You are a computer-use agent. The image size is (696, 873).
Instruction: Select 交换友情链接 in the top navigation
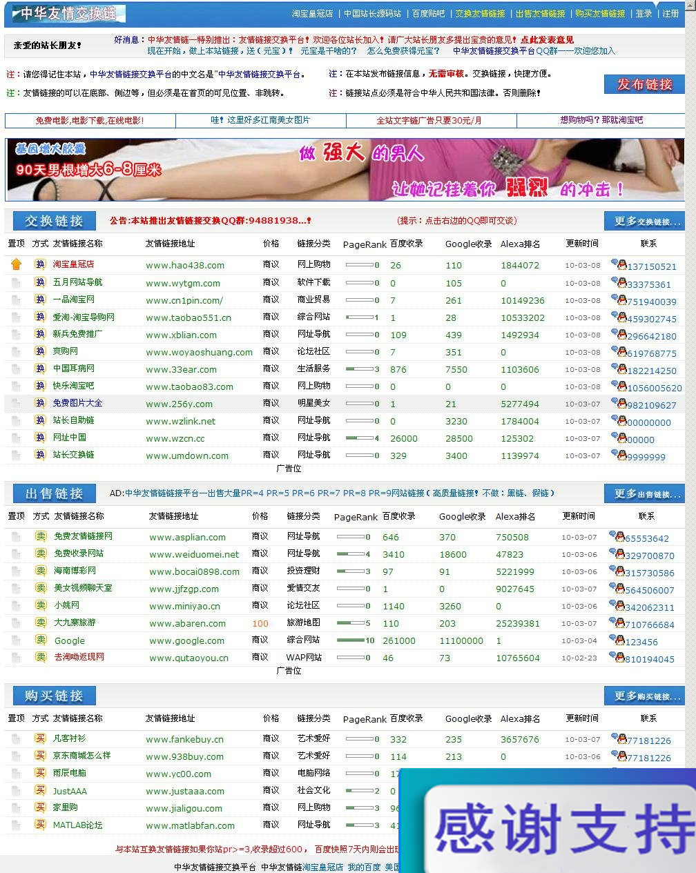480,14
